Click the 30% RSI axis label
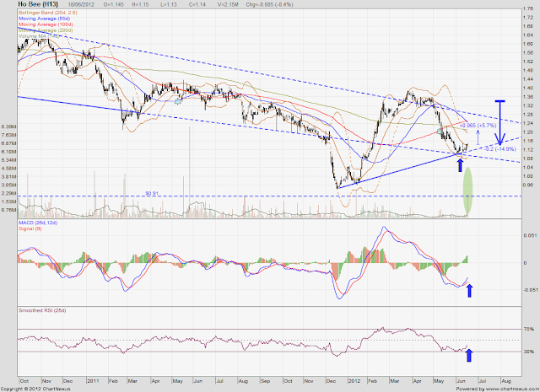Image resolution: width=540 pixels, height=392 pixels. pos(529,352)
